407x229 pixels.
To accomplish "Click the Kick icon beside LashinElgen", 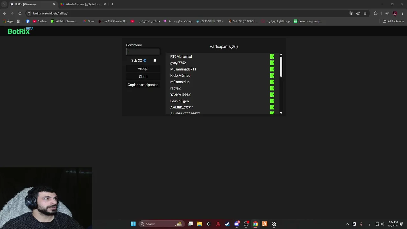I will point(272,101).
